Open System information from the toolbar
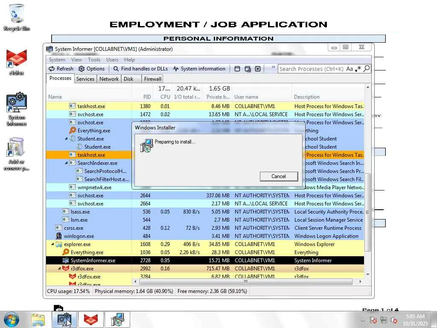 [x=199, y=69]
